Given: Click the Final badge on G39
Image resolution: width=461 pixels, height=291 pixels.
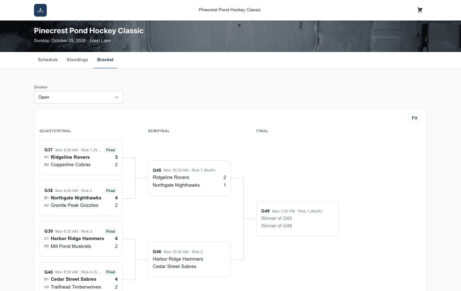Looking at the screenshot, I should 111,231.
